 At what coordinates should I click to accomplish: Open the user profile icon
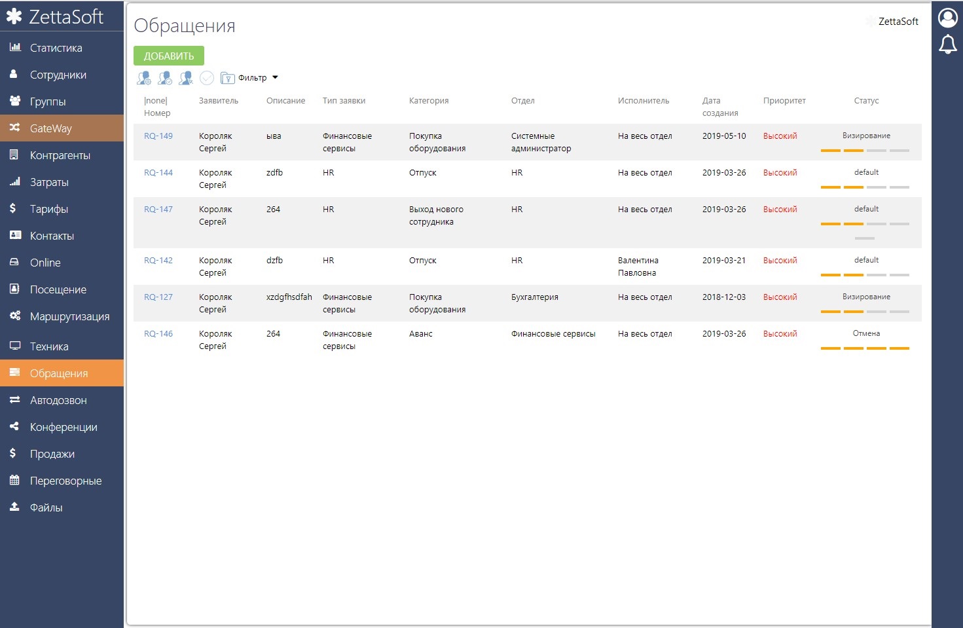947,18
